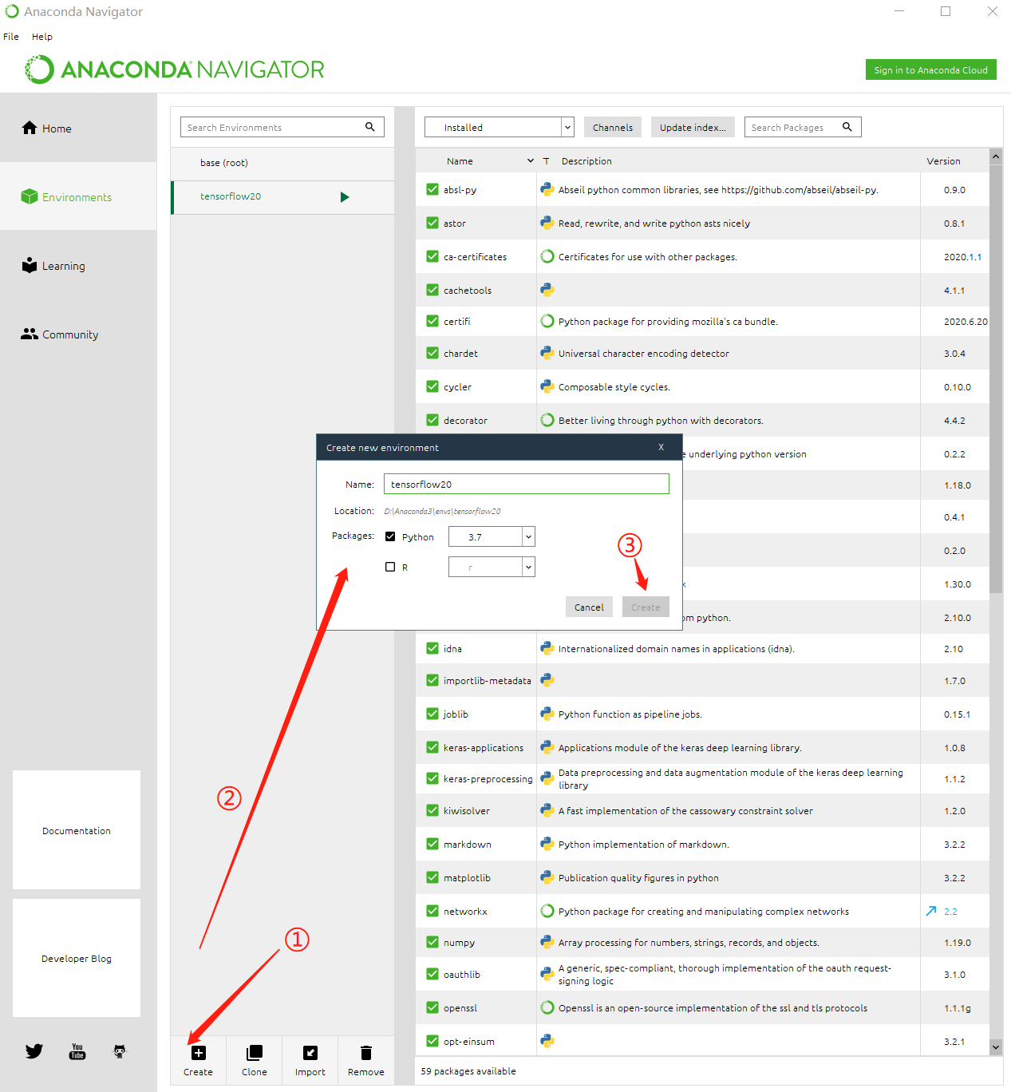Click the package list scrollbar thumb

tap(996, 378)
